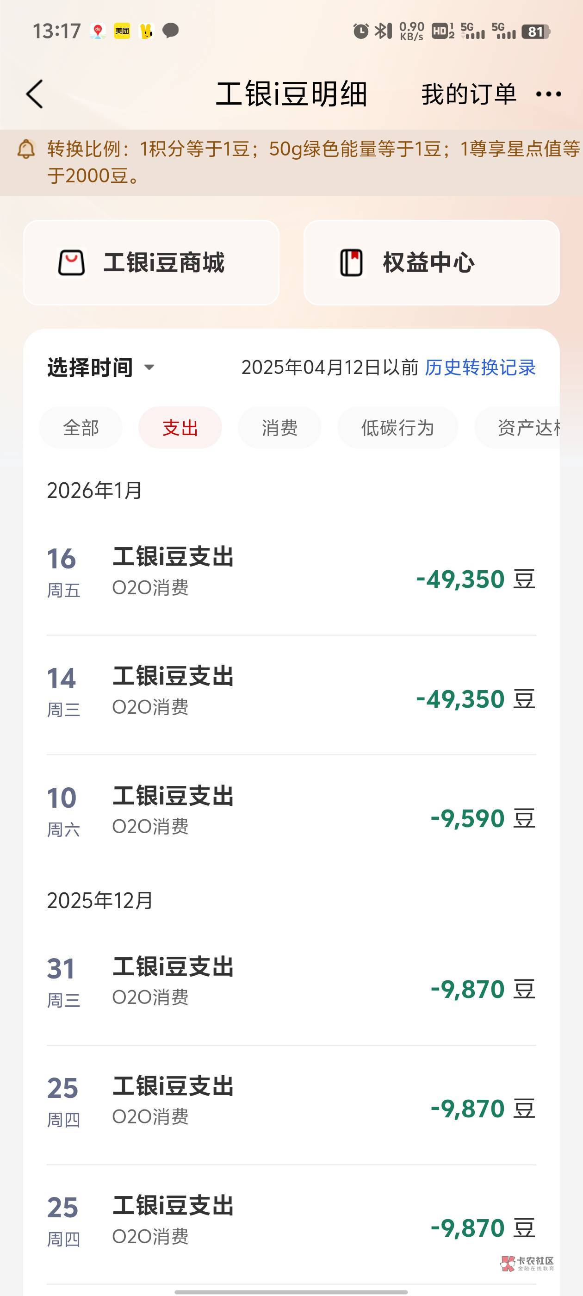
Task: Tap the bottom home gesture bar
Action: [291, 1291]
